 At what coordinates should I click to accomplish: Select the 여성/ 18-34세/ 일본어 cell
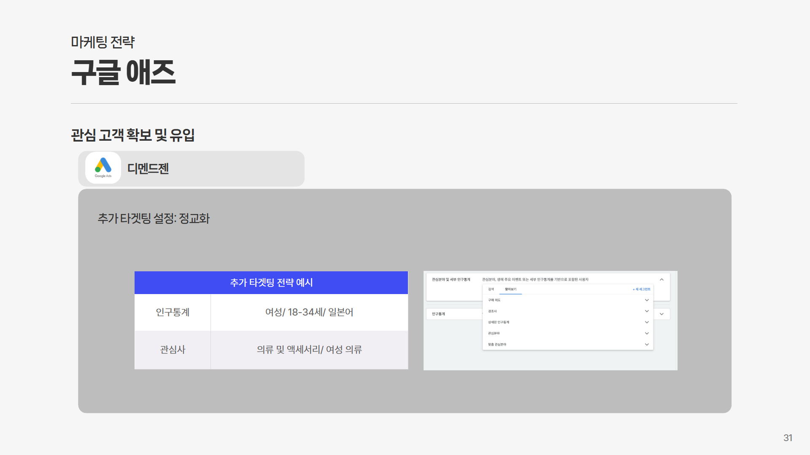coord(309,312)
